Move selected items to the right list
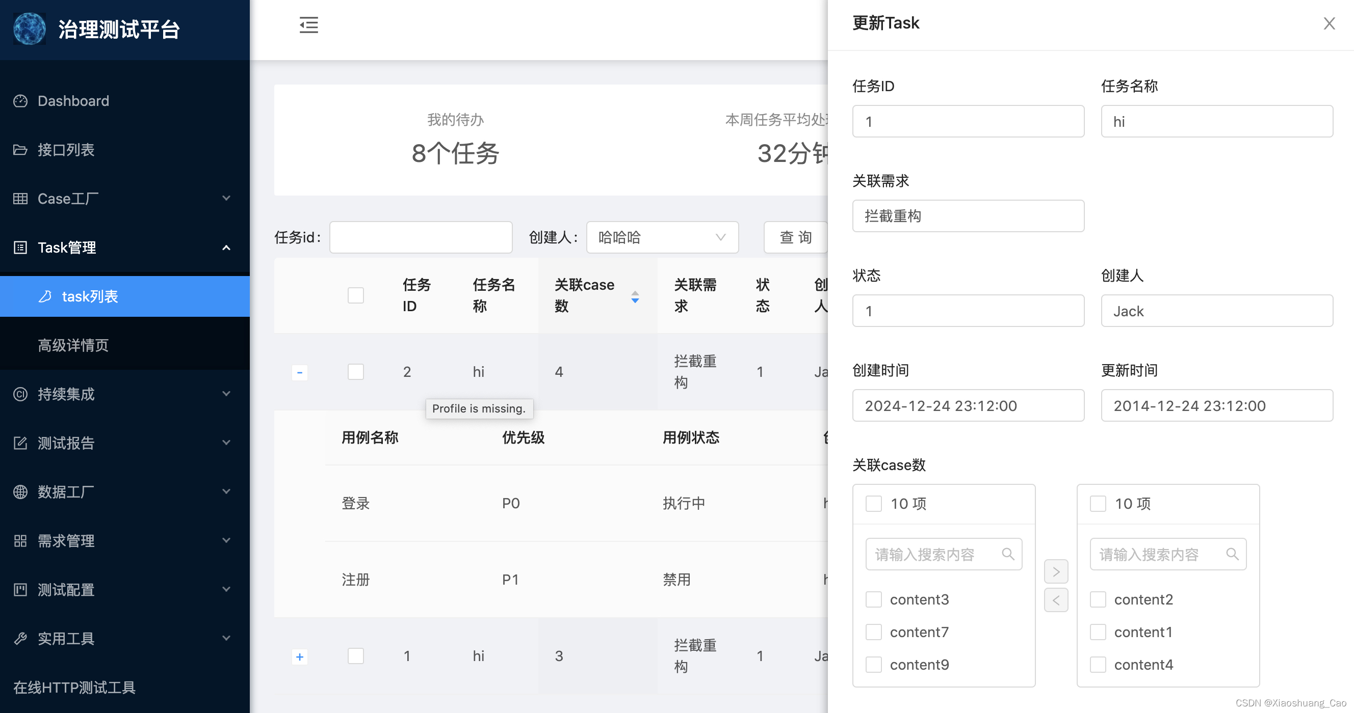The width and height of the screenshot is (1354, 713). (1056, 571)
